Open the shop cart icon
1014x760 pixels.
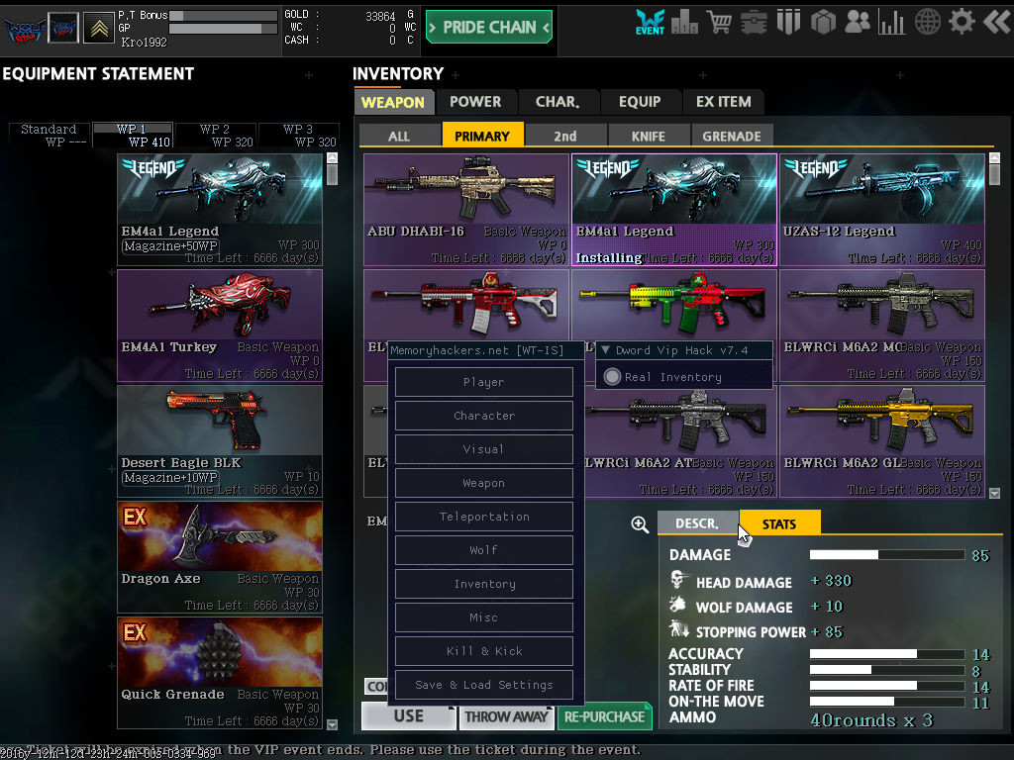tap(719, 22)
